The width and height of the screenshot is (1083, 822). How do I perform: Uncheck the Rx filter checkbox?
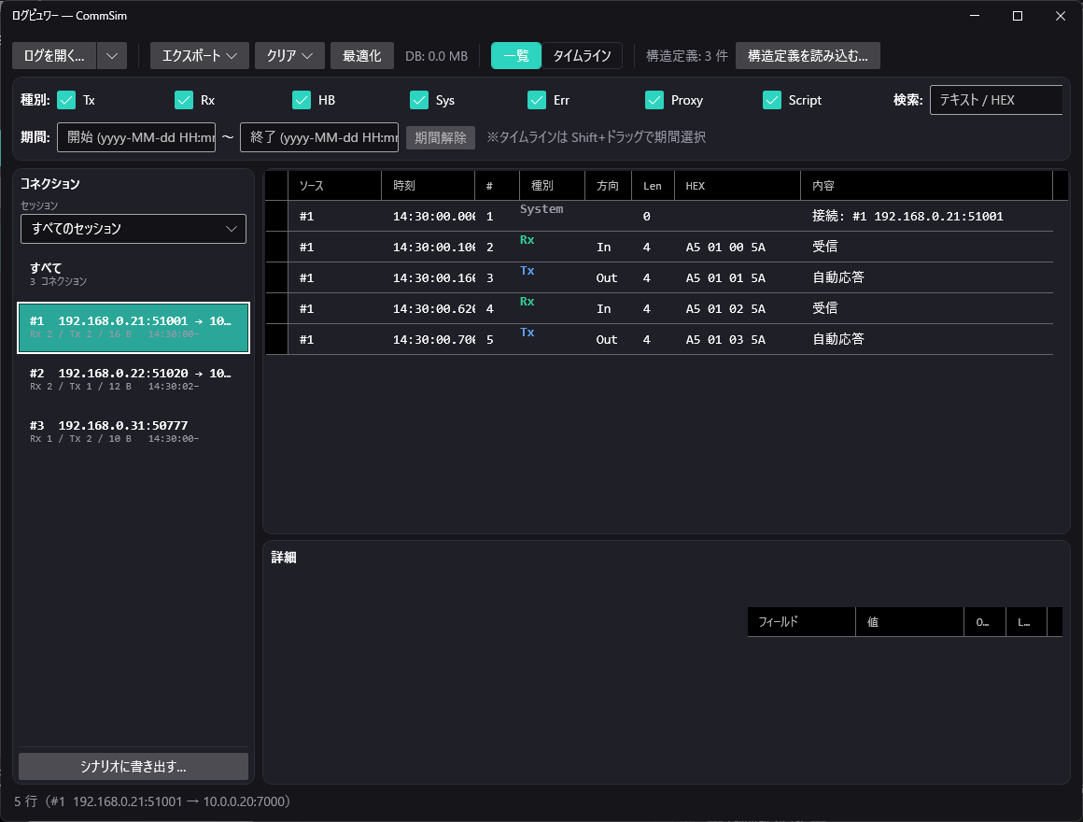click(184, 100)
